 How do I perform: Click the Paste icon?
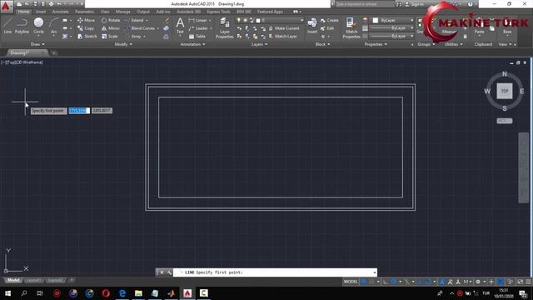click(x=480, y=26)
